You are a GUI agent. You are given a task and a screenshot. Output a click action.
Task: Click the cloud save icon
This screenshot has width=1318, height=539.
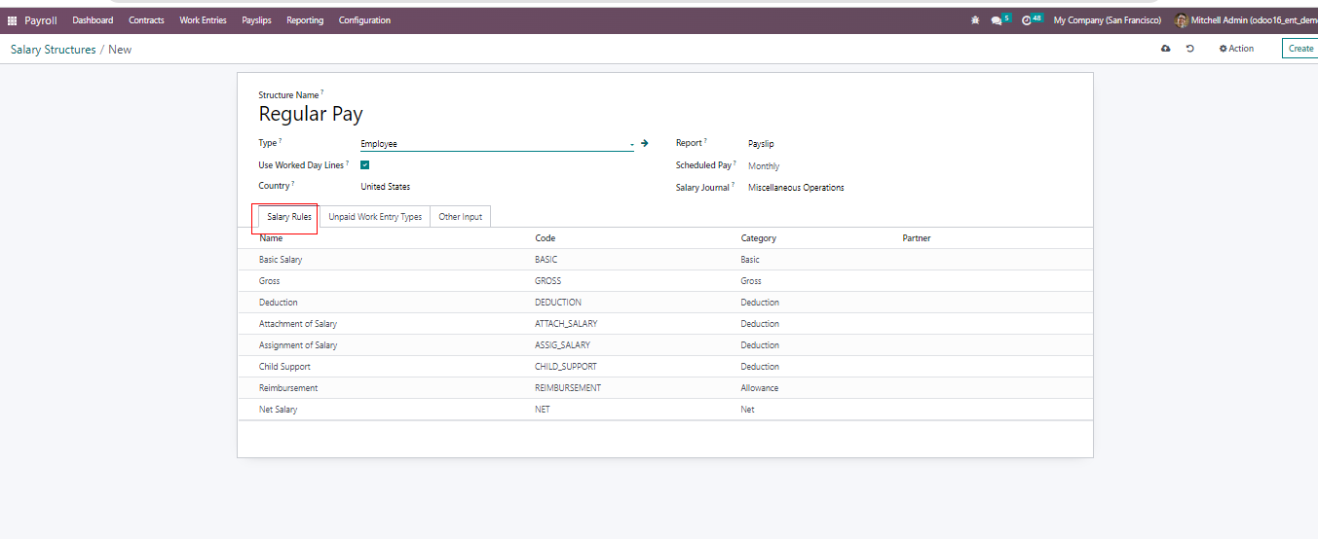click(x=1165, y=49)
